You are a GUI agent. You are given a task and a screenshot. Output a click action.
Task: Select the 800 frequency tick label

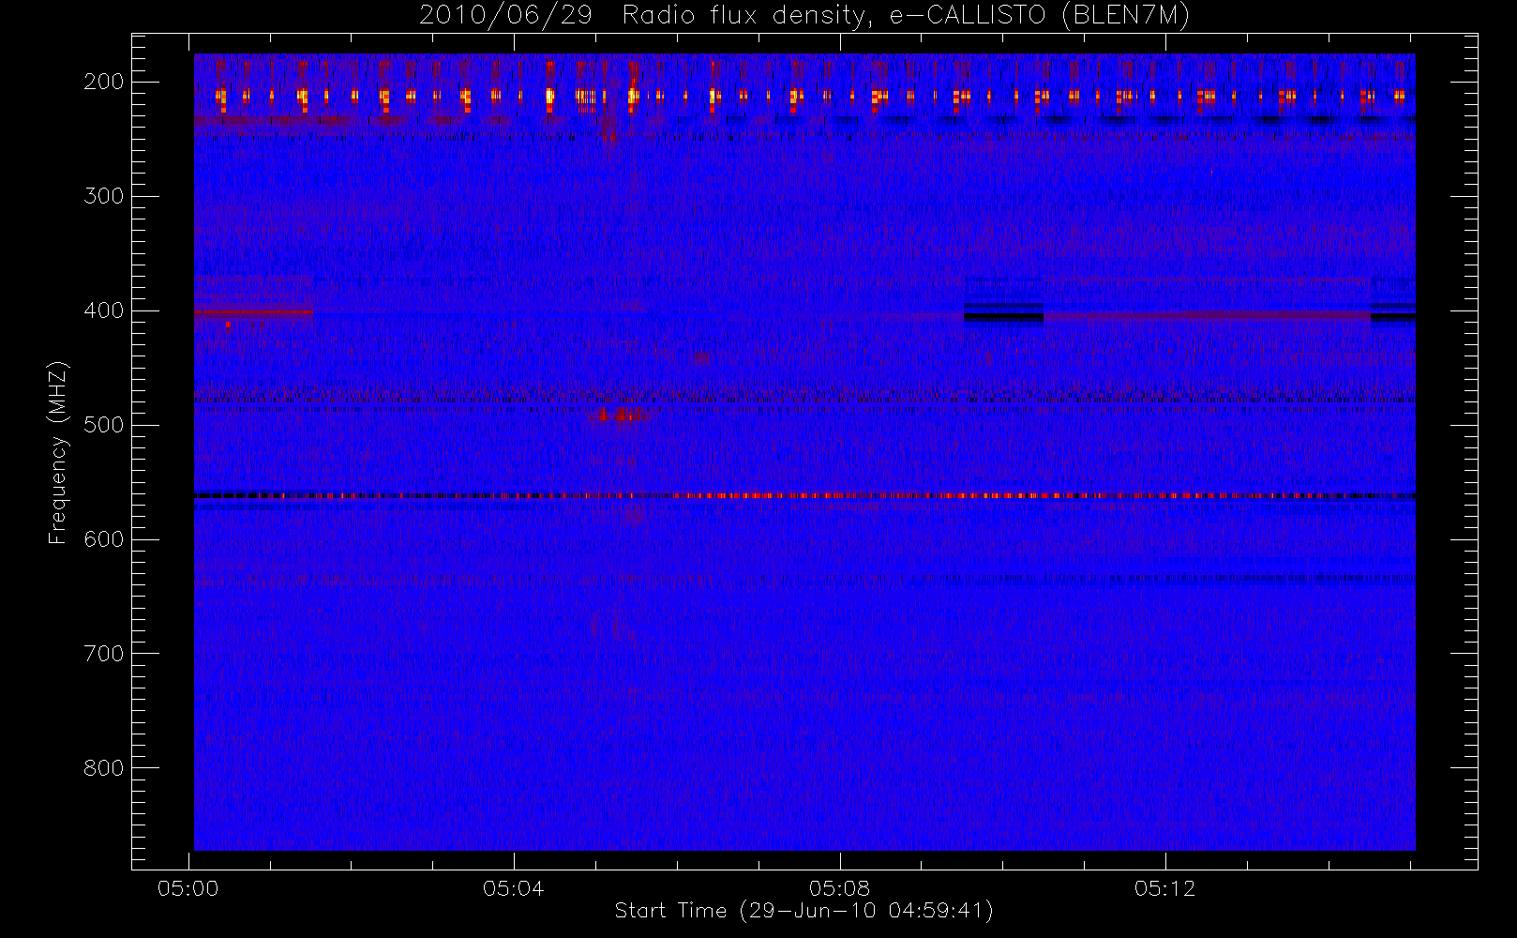point(104,768)
